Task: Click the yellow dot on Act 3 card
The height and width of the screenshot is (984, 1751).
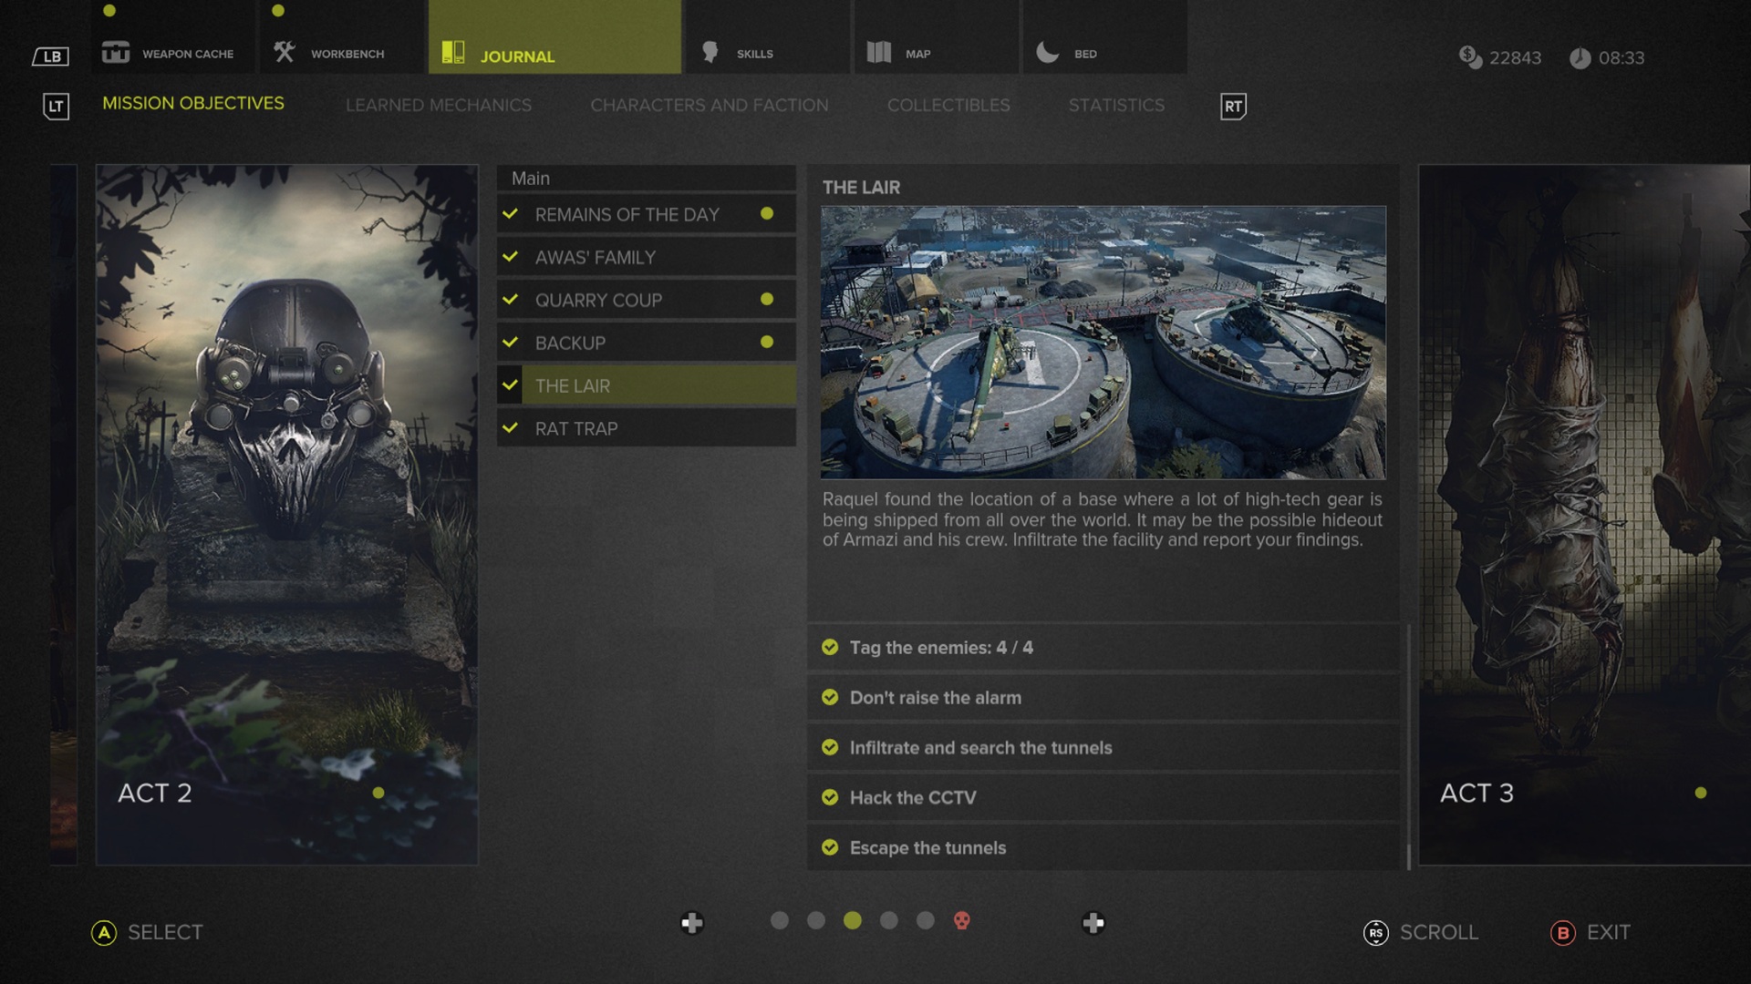Action: point(1701,793)
